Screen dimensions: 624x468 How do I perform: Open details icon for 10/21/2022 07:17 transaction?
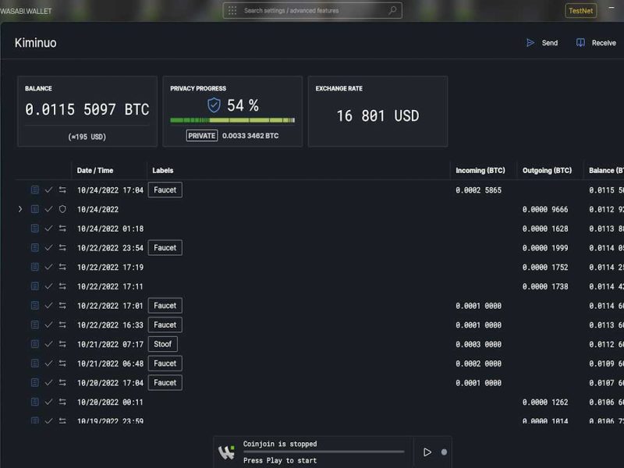click(x=35, y=344)
